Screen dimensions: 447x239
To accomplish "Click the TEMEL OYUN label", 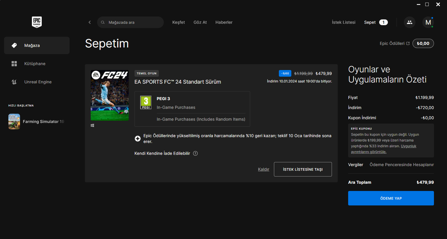I will tap(147, 73).
